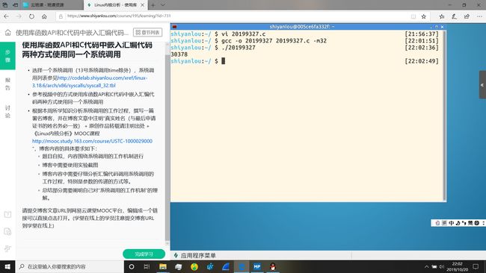Image resolution: width=486 pixels, height=273 pixels.
Task: Click the terminal scrollbar
Action: click(445, 115)
